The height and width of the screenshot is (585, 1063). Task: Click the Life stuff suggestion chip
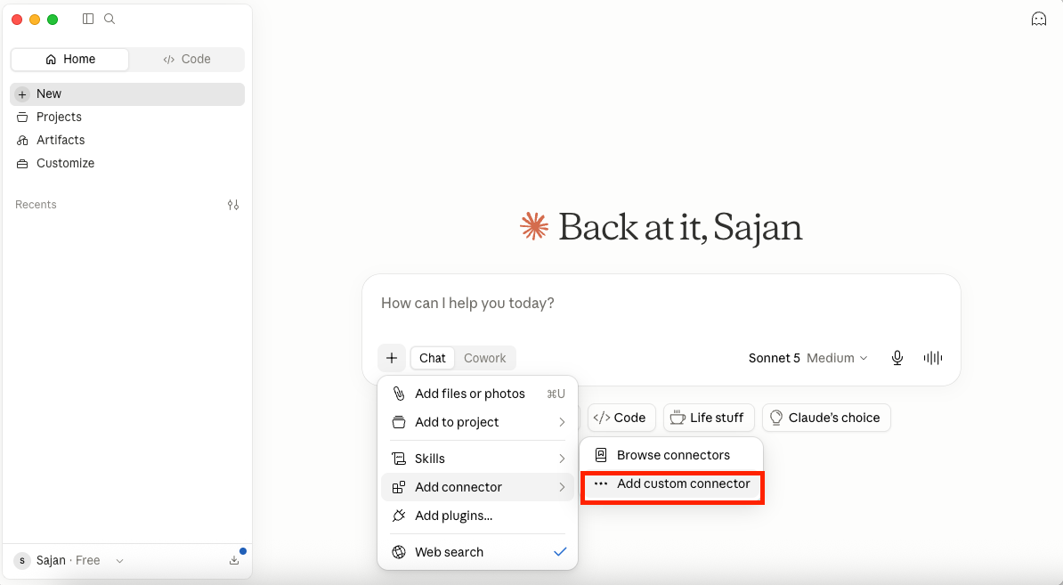click(709, 418)
